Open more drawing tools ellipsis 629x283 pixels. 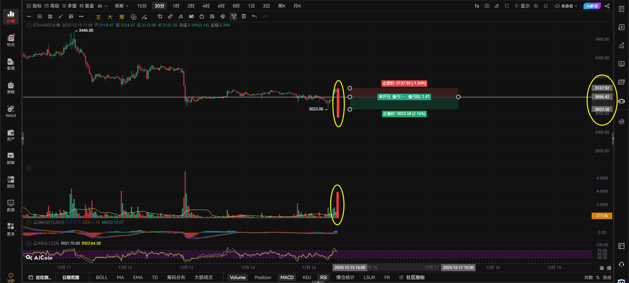pyautogui.click(x=81, y=16)
